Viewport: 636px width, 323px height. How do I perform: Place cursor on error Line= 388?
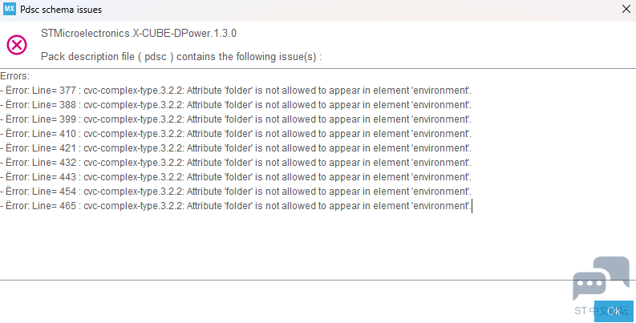point(236,104)
